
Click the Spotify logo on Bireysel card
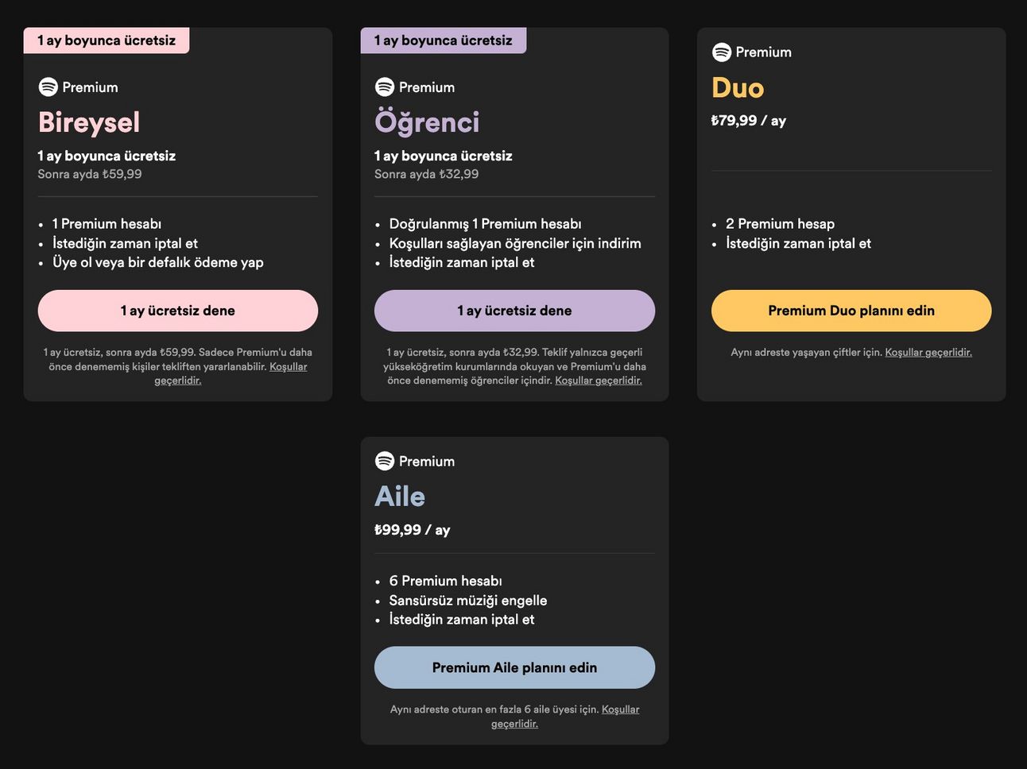coord(48,87)
